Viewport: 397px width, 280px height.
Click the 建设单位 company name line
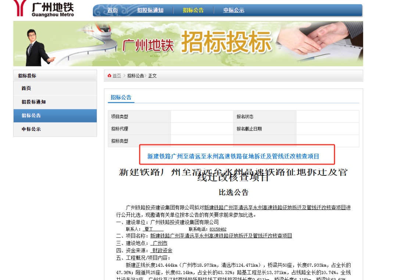[167, 222]
